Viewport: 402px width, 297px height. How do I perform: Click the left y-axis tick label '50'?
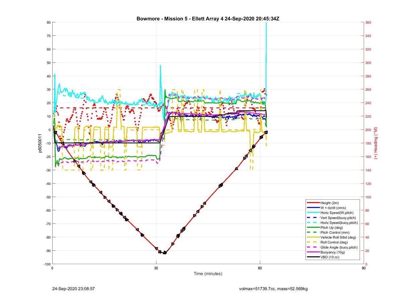(48, 63)
